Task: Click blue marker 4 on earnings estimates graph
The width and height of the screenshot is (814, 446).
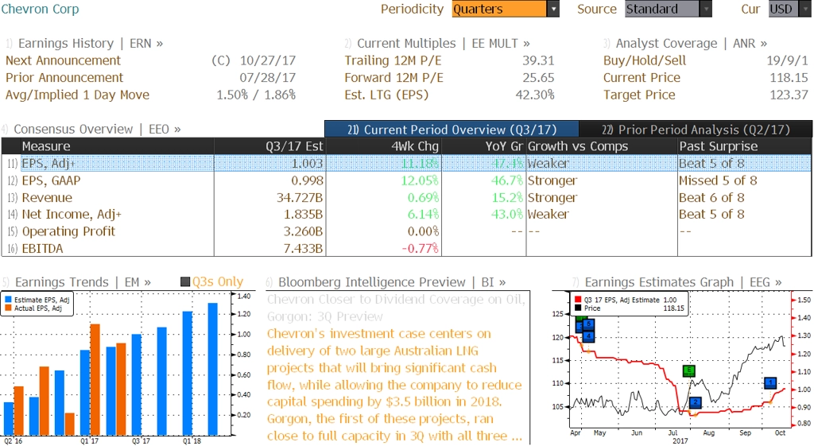Action: click(x=588, y=336)
